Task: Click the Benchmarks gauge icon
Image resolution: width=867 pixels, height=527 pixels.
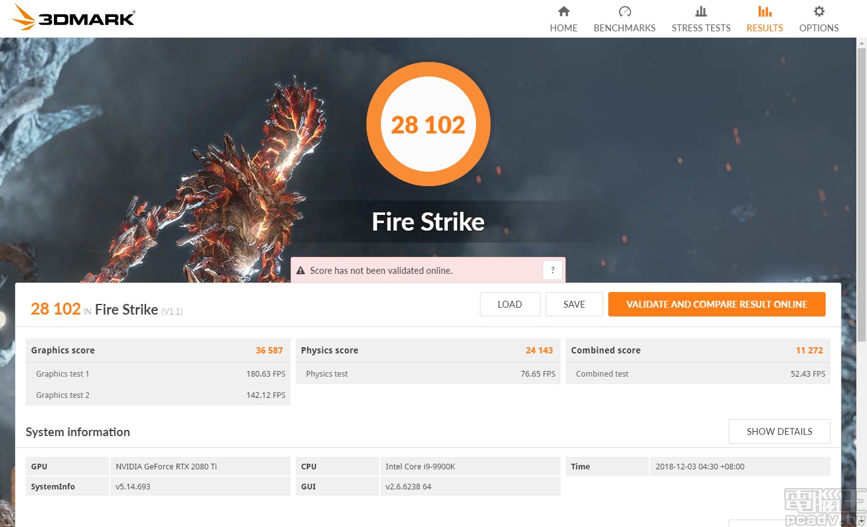Action: point(625,11)
